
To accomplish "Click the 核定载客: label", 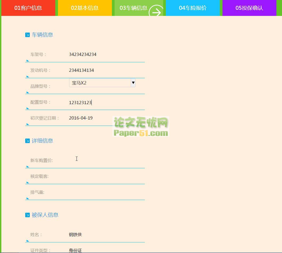I will 39,176.
